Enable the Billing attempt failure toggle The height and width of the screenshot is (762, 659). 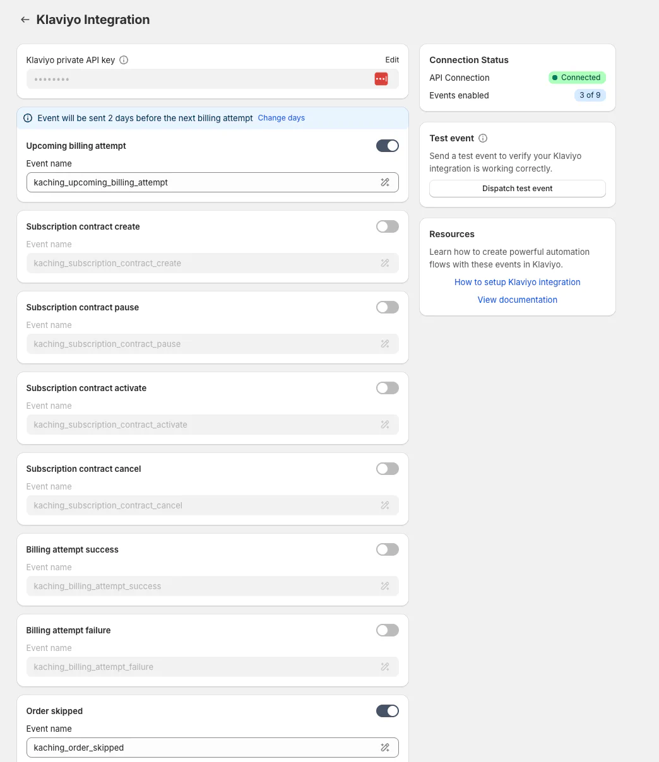pyautogui.click(x=388, y=630)
